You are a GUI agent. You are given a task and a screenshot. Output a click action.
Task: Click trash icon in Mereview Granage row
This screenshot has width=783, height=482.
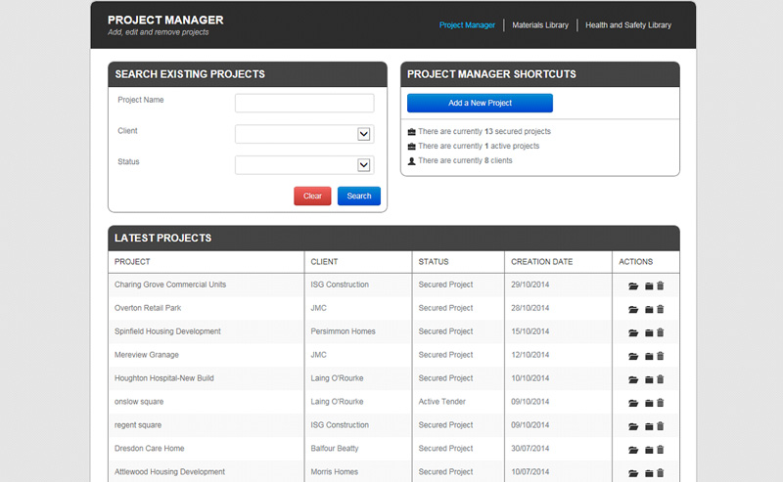coord(660,356)
